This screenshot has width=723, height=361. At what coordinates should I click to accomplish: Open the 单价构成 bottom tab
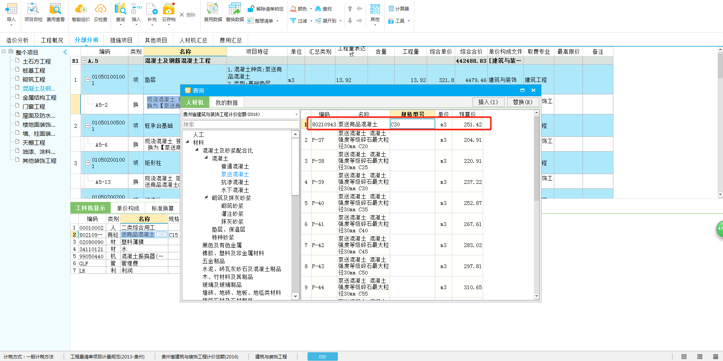tap(128, 208)
